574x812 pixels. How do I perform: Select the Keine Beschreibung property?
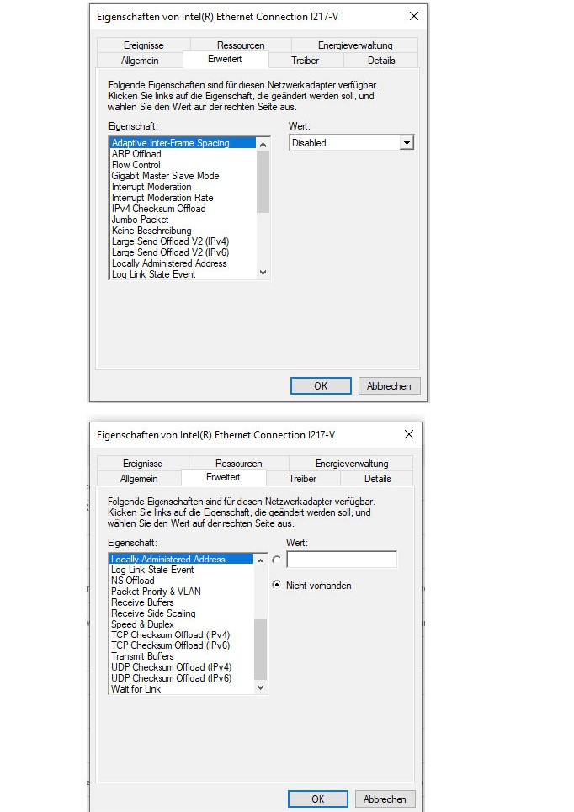183,231
